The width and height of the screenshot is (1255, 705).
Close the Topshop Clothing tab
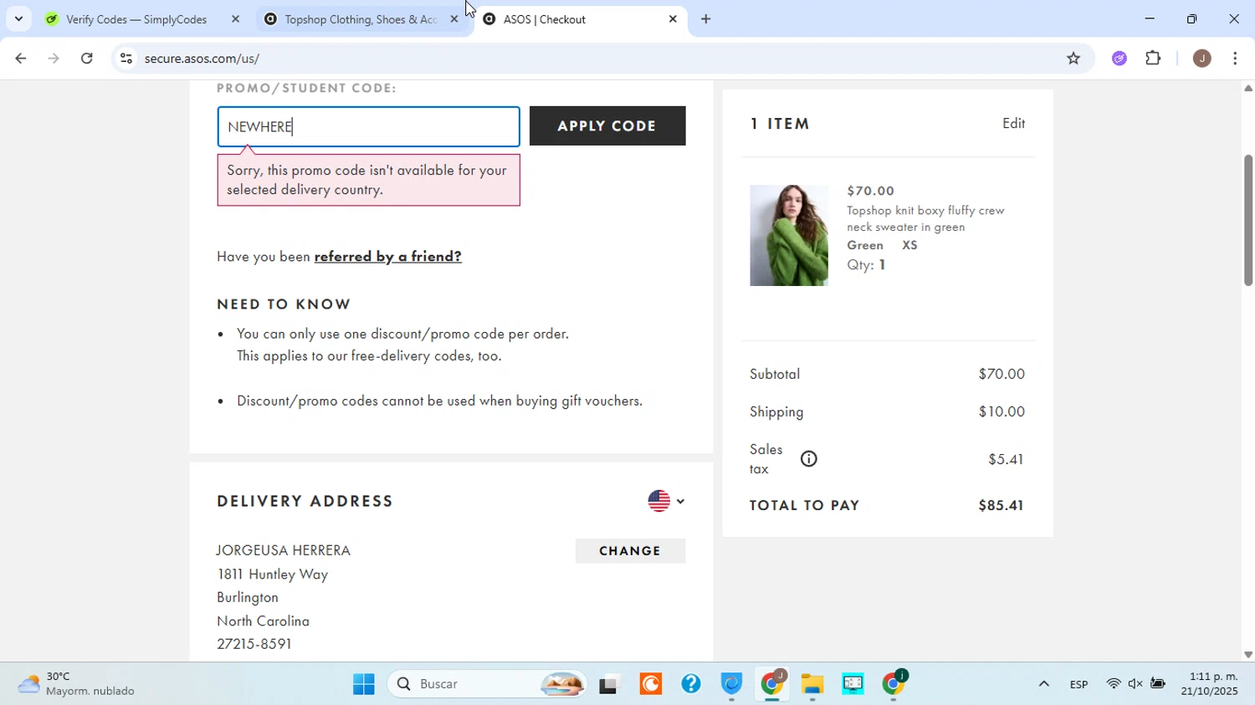[454, 18]
